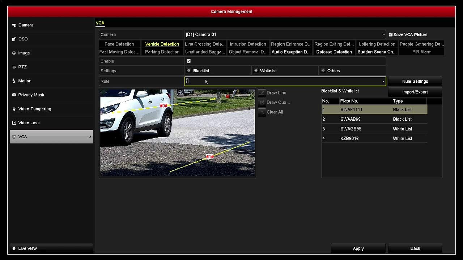Open Video Tampering via its hand icon
Screen dimensions: 463x260
point(14,109)
